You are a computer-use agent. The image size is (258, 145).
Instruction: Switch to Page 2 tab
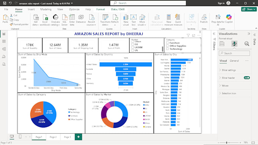pyautogui.click(x=53, y=137)
